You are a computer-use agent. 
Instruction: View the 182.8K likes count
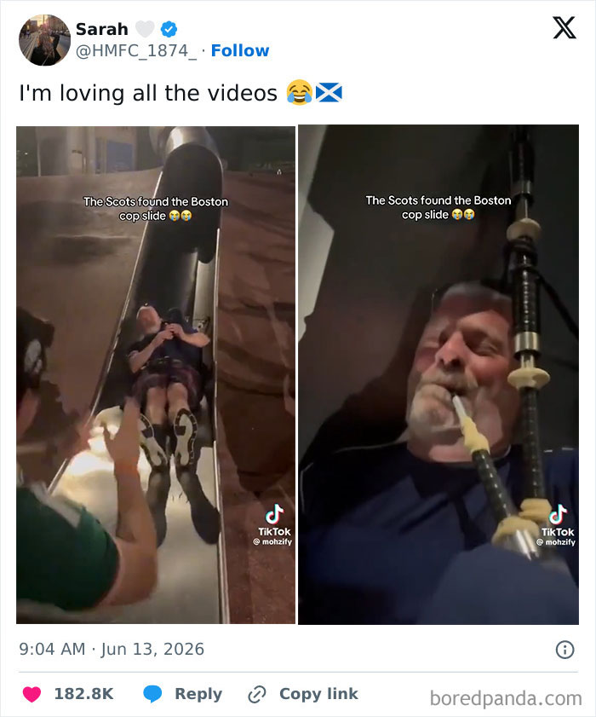(x=83, y=694)
